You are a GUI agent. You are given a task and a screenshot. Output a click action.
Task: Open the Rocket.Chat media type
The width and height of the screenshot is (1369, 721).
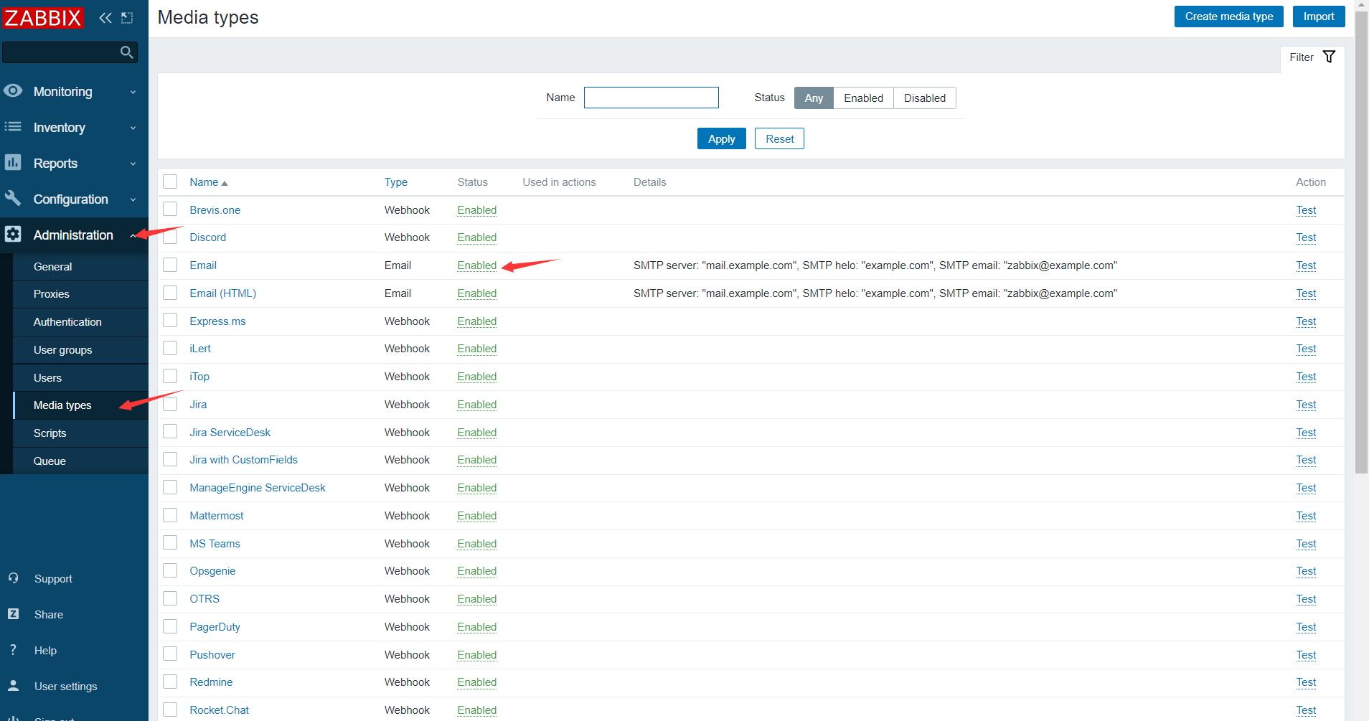point(219,710)
